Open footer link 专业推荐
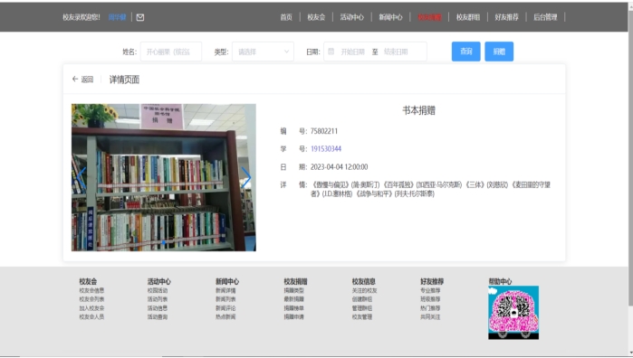This screenshot has height=358, width=633. 430,290
